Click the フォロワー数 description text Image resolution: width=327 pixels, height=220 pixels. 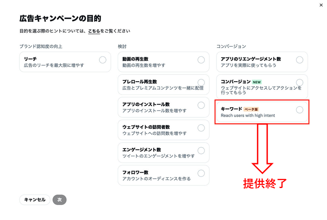pyautogui.click(x=156, y=179)
